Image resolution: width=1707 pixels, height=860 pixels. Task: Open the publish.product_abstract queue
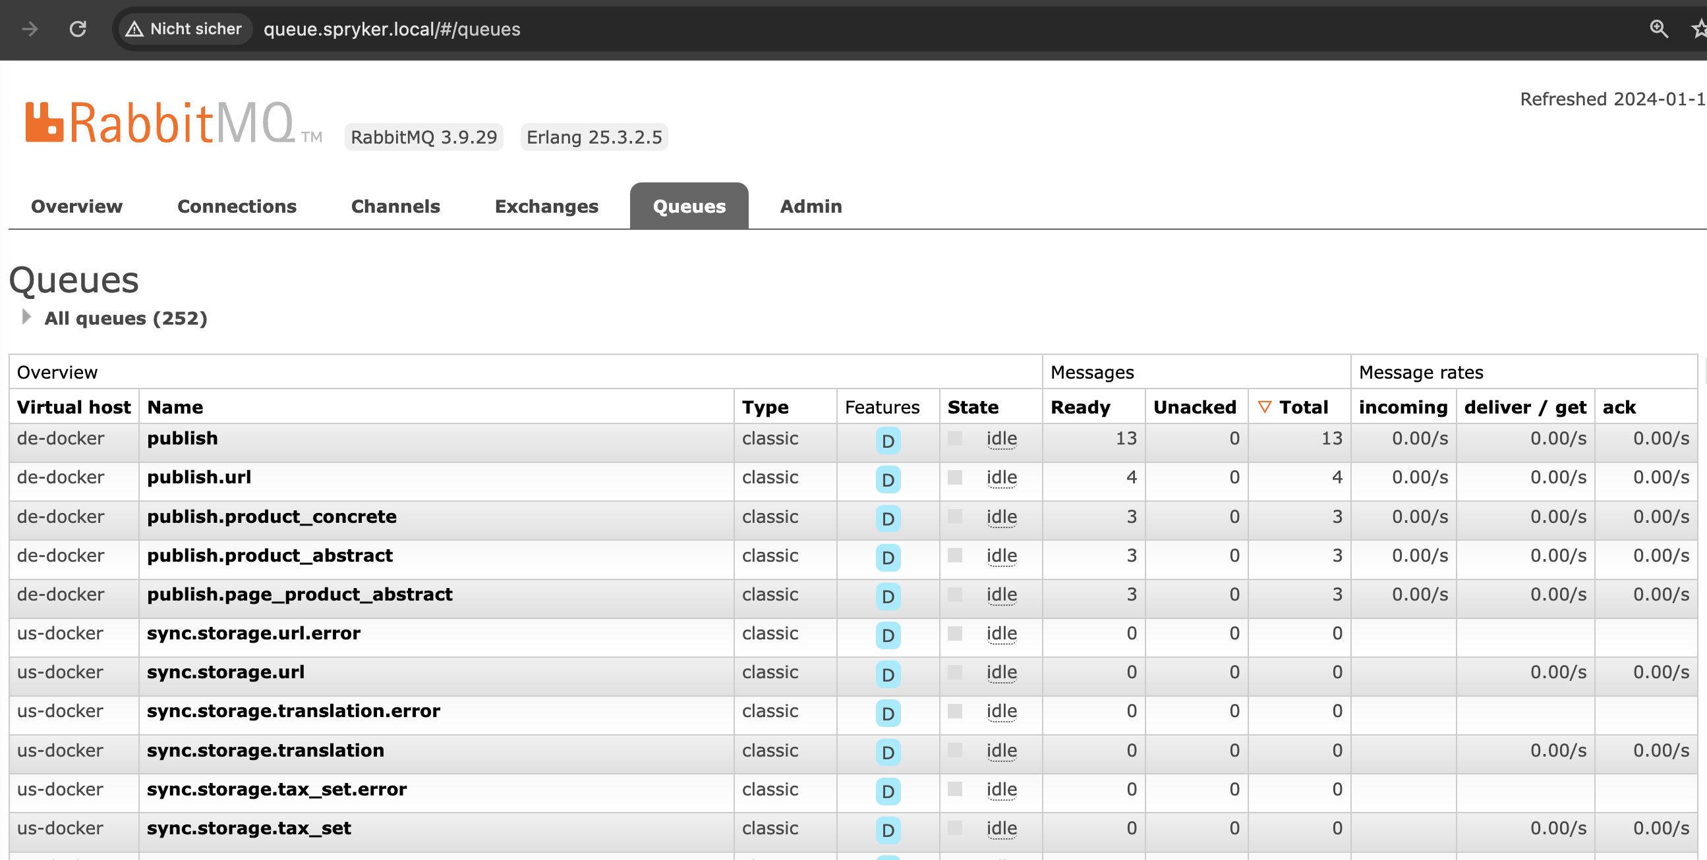tap(270, 556)
